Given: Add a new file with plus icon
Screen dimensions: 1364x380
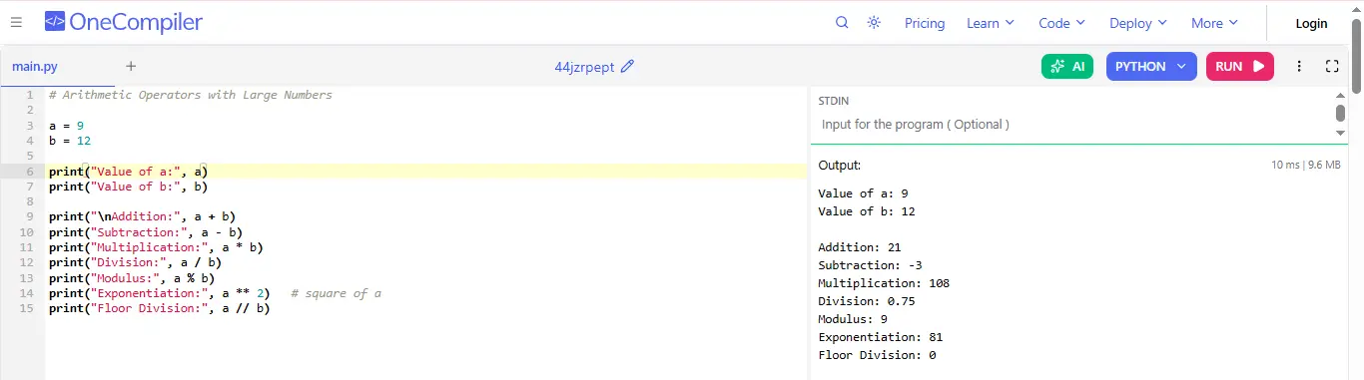Looking at the screenshot, I should [131, 67].
